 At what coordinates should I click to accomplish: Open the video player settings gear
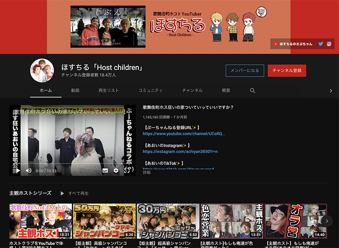[x=116, y=171]
